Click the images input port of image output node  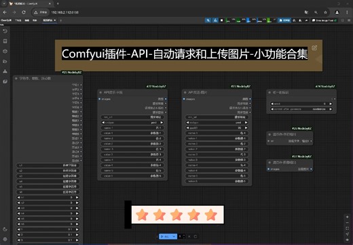pyautogui.click(x=269, y=169)
